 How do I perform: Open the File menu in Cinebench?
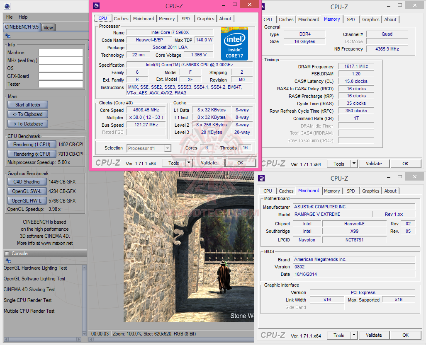[x=9, y=17]
